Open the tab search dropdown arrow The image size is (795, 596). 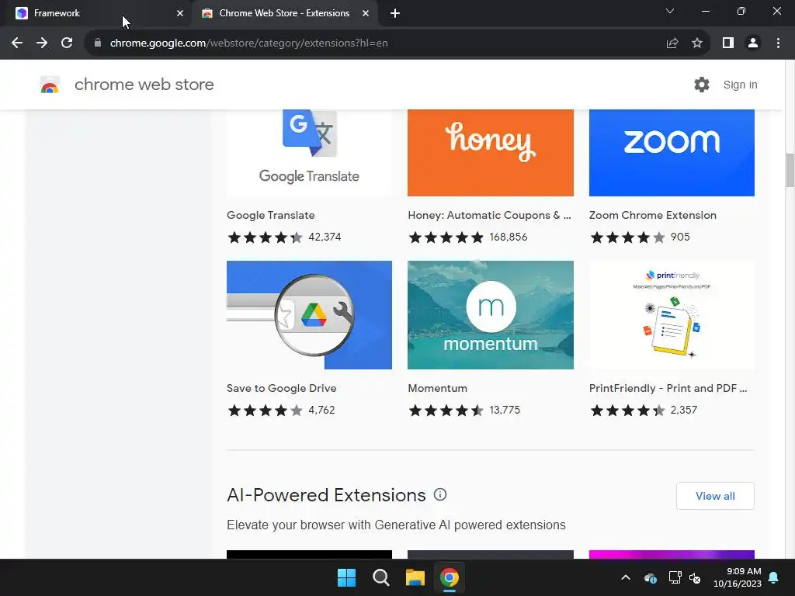point(670,11)
